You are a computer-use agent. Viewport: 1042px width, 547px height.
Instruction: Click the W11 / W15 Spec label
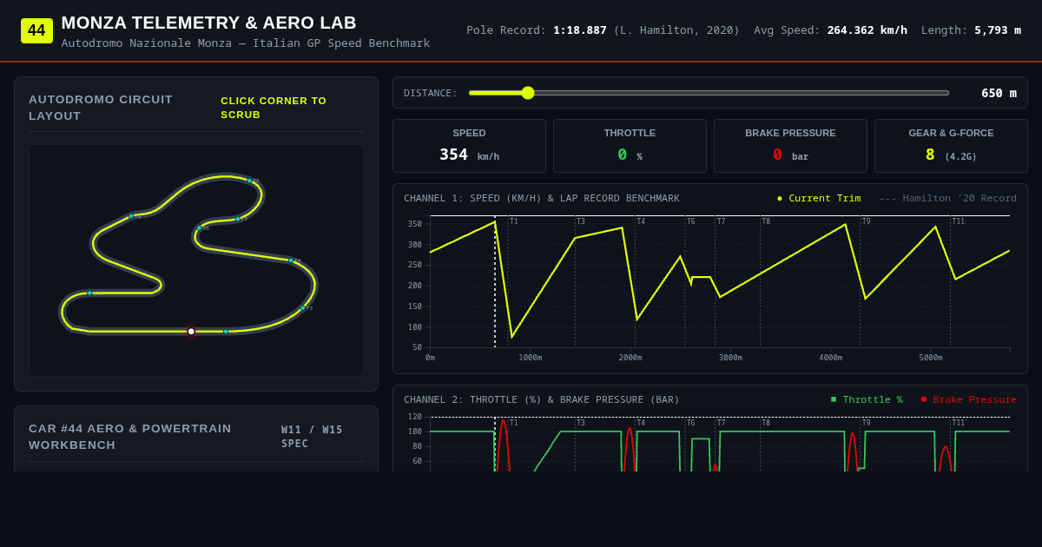tap(312, 437)
